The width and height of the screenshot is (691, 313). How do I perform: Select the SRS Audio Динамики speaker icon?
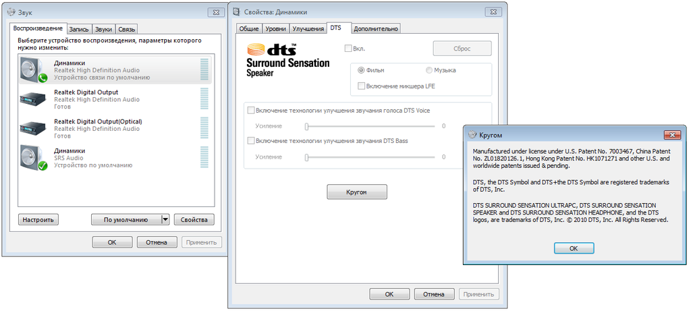34,158
